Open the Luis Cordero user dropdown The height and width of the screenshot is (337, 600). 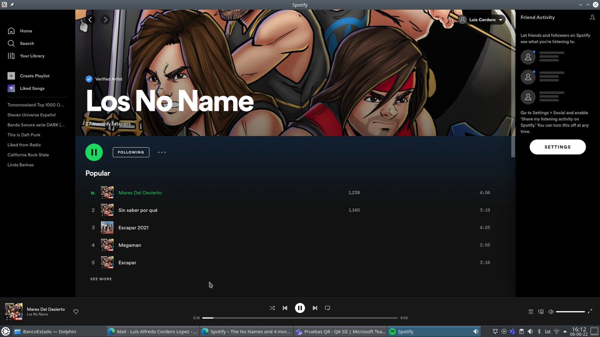(481, 19)
